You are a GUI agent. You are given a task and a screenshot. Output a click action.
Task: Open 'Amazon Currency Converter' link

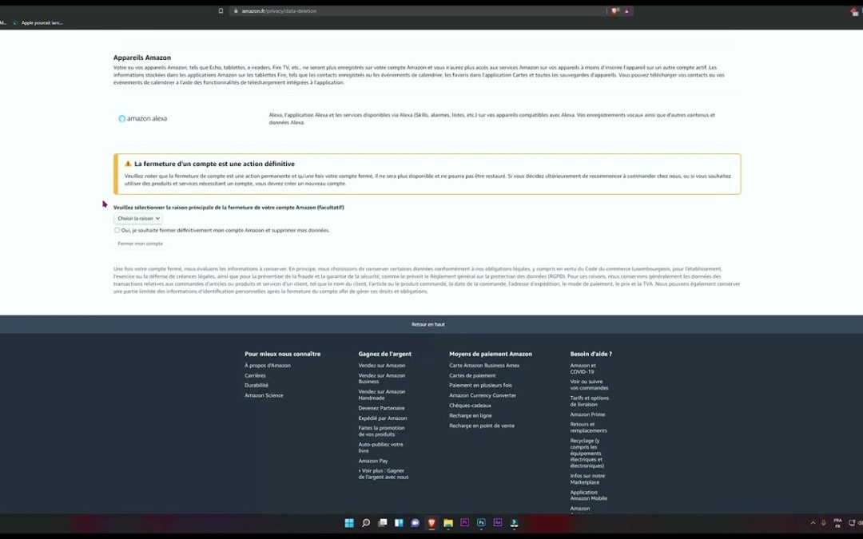[483, 395]
